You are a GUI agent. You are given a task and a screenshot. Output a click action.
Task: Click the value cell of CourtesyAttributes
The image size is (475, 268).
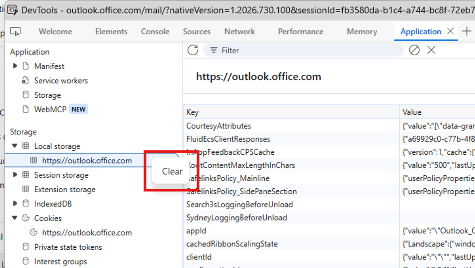tap(438, 126)
